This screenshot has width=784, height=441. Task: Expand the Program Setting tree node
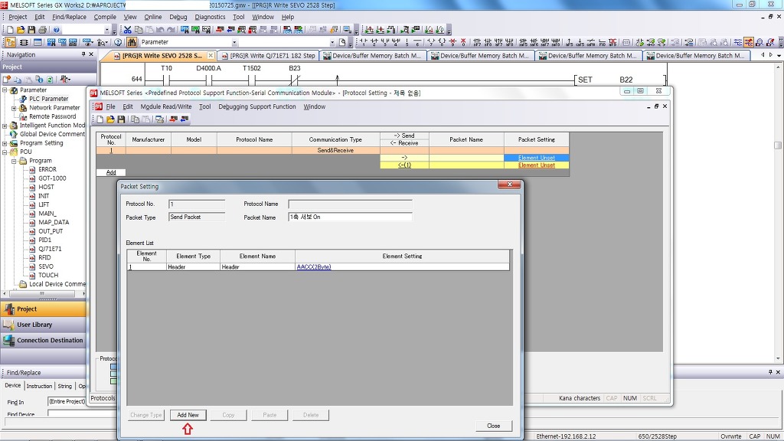point(5,143)
